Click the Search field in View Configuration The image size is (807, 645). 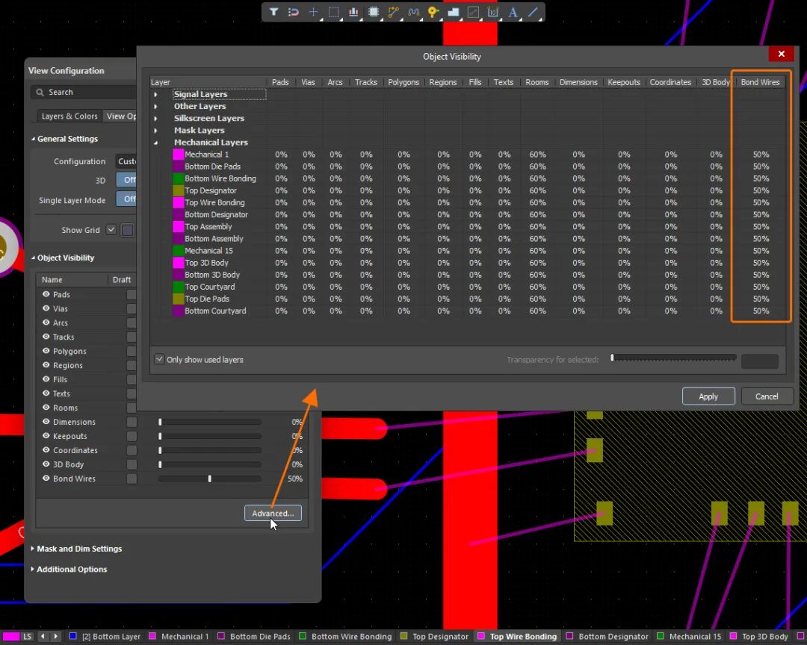pos(85,92)
